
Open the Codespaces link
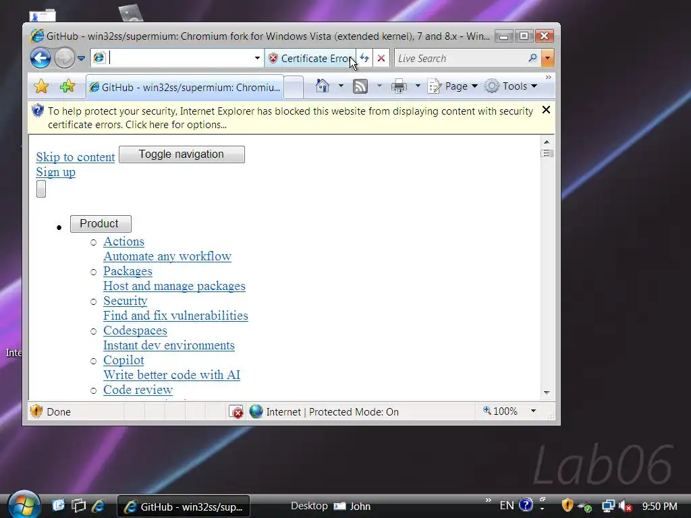135,330
